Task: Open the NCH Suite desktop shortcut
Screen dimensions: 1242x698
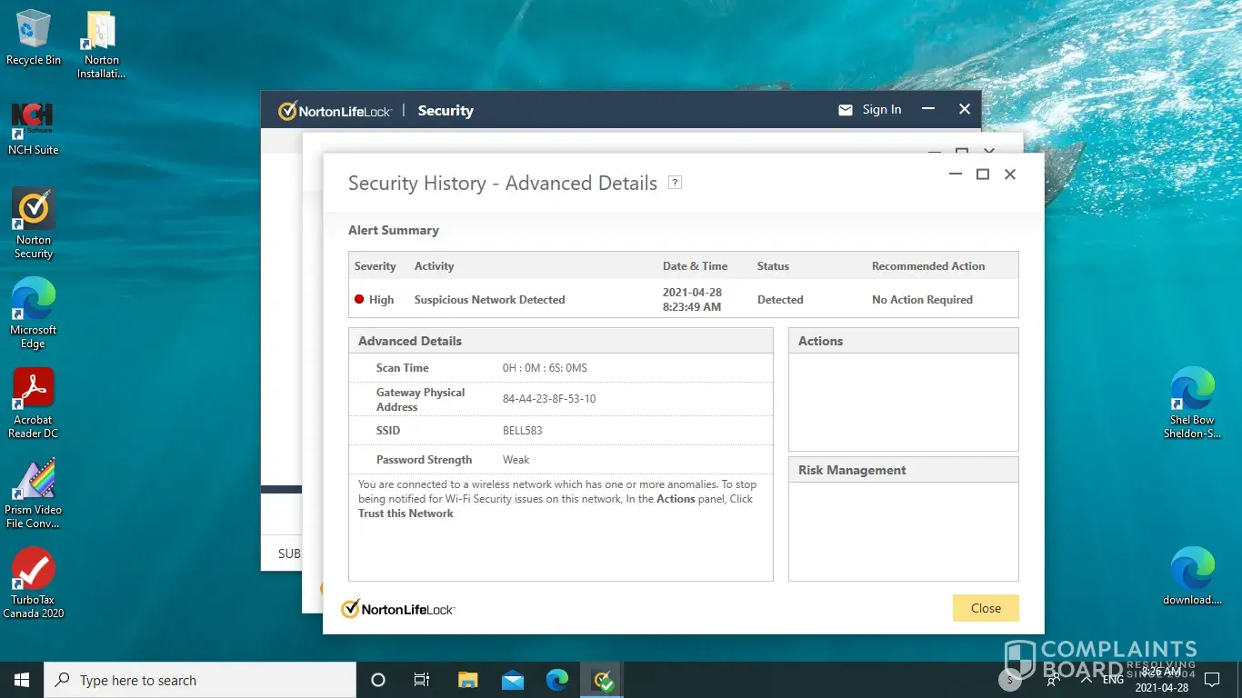Action: point(33,121)
